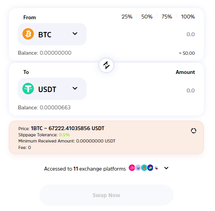This screenshot has height=211, width=215.
Task: Use 100% of the BTC balance
Action: [x=188, y=17]
